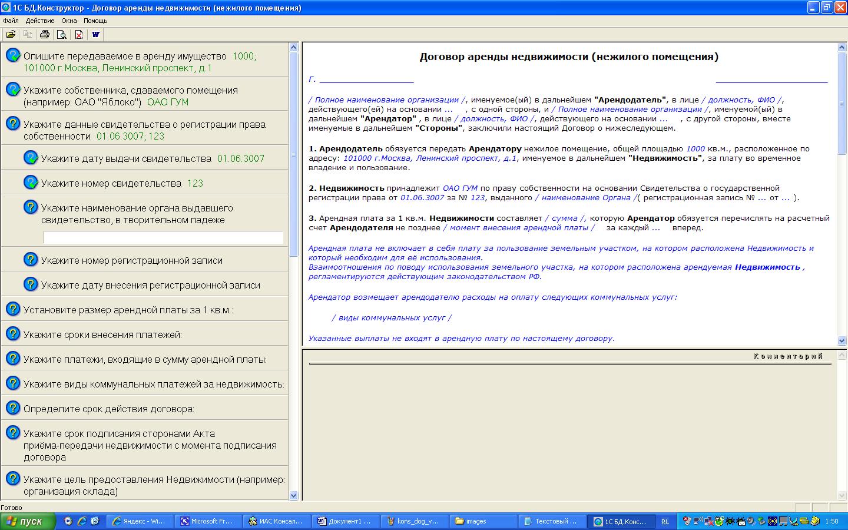Click the 'Комментарий' panel header
The width and height of the screenshot is (848, 530).
click(x=788, y=356)
